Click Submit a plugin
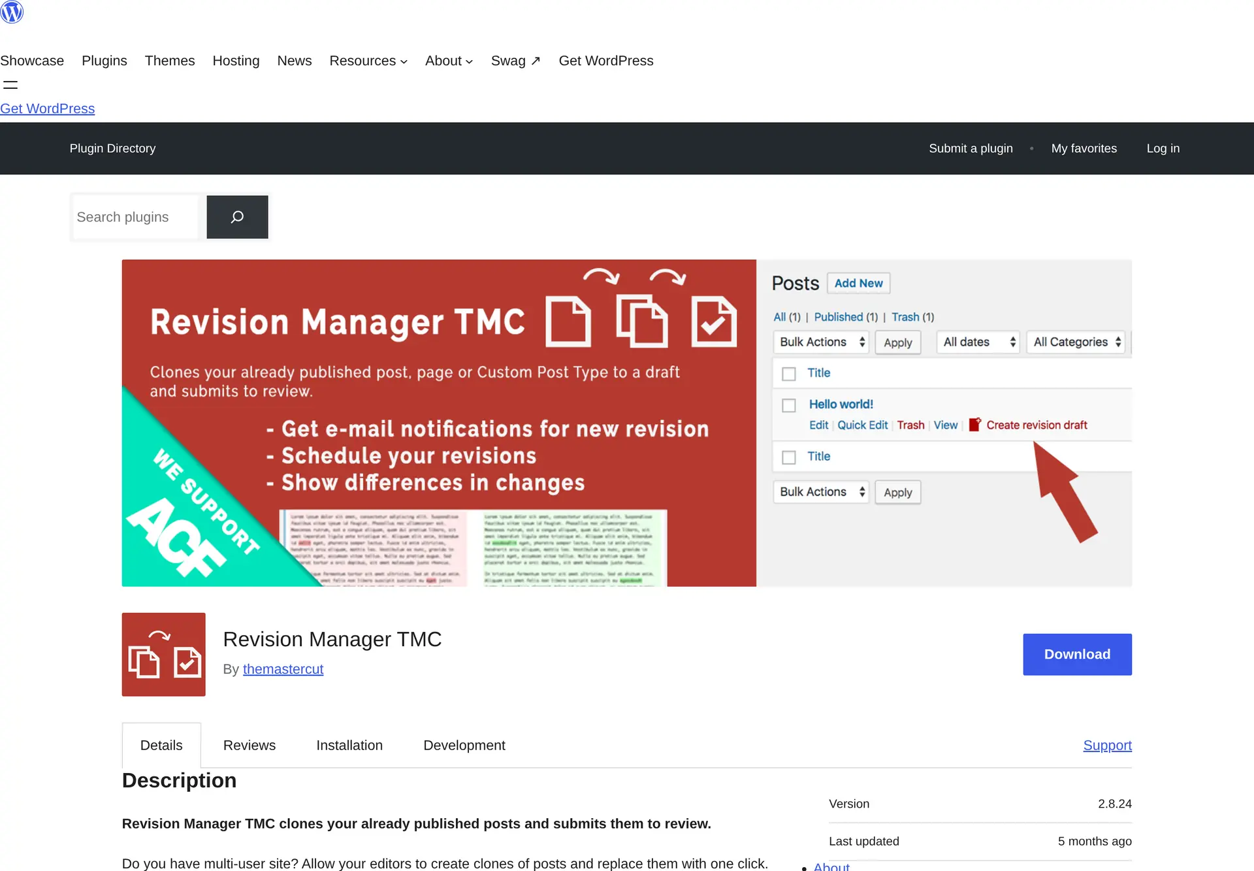The height and width of the screenshot is (871, 1254). pos(971,148)
